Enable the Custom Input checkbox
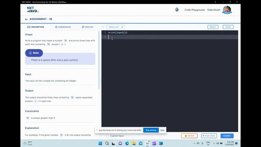 (x=107, y=136)
